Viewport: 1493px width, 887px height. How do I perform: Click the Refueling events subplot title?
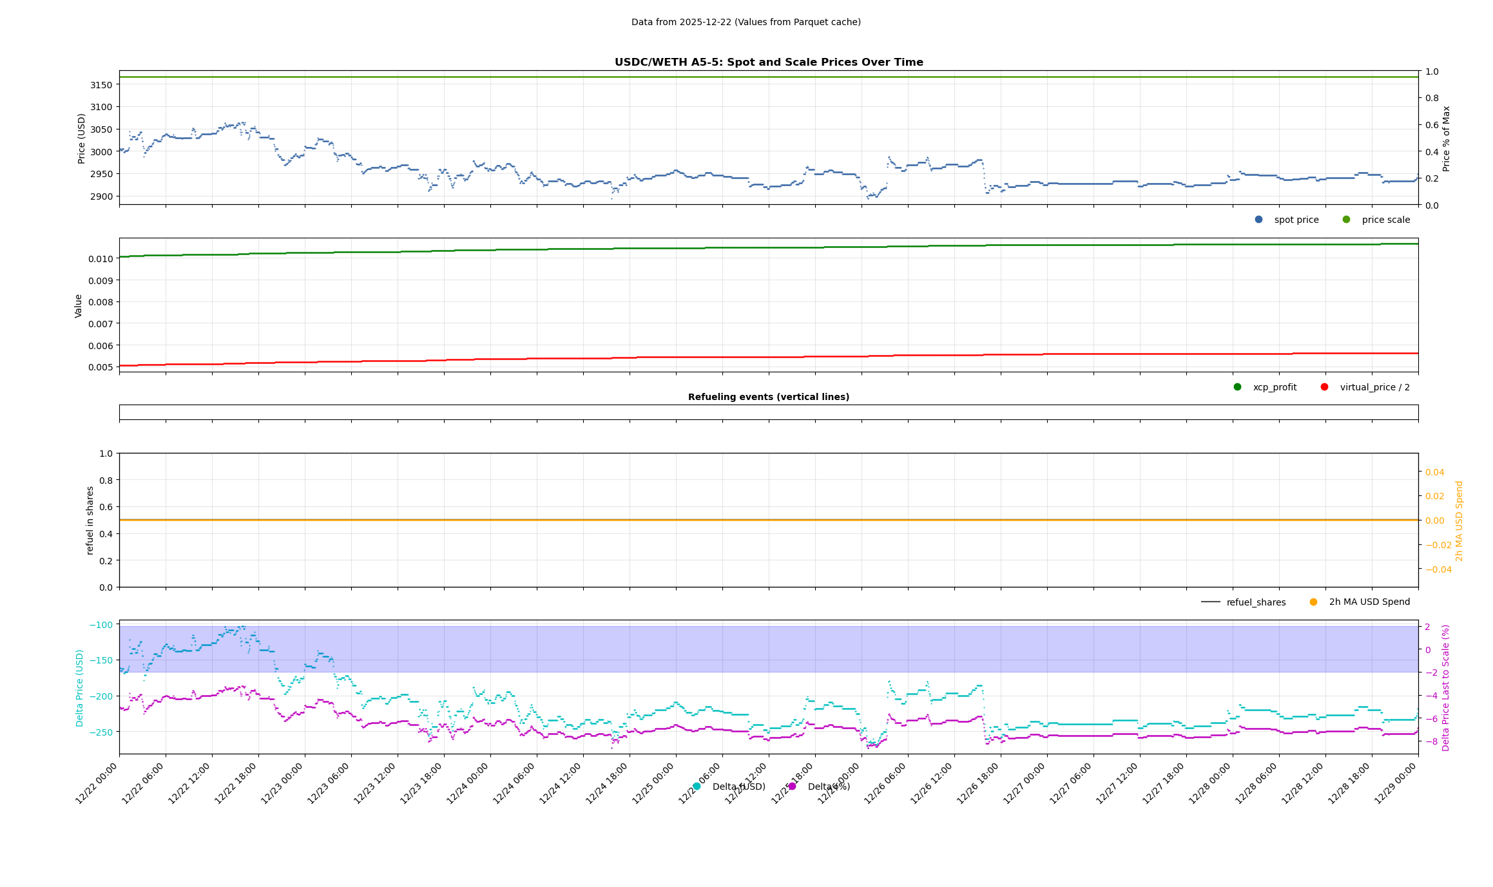coord(768,397)
